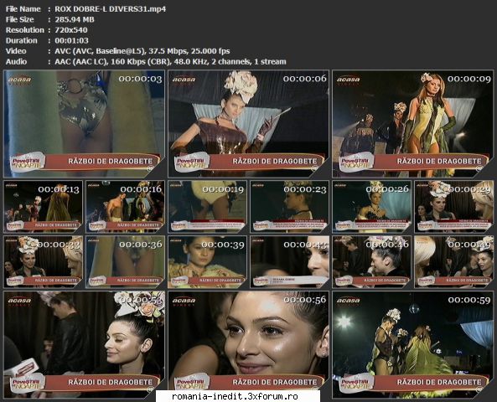Click the file name ROX DOBRE-L DIVERS31.mp4
The image size is (497, 402).
(x=111, y=9)
